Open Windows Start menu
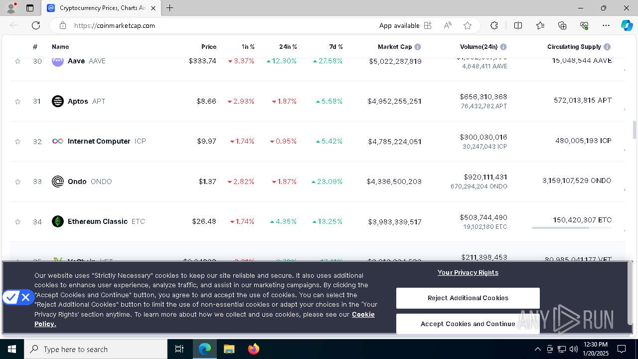The height and width of the screenshot is (359, 638). [x=12, y=349]
